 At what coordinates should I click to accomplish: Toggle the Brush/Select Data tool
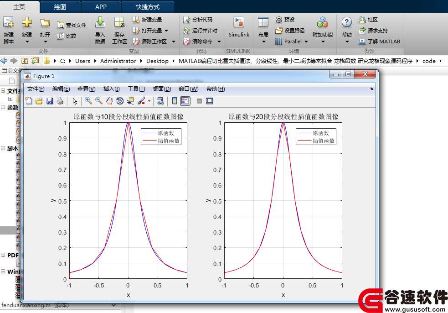point(141,101)
